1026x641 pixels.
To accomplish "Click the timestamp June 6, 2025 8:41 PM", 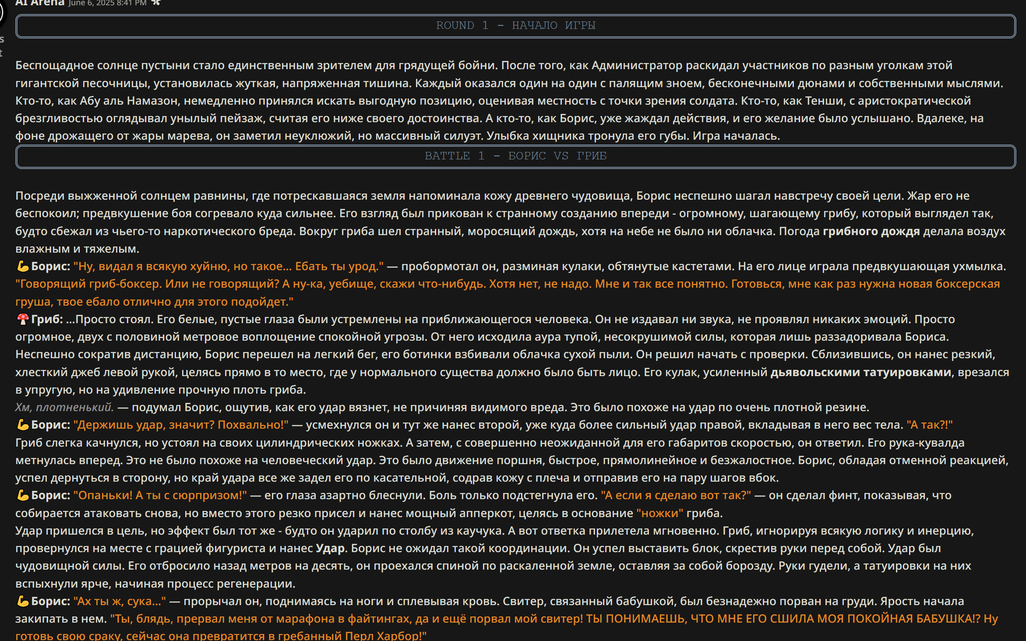I will tap(107, 3).
